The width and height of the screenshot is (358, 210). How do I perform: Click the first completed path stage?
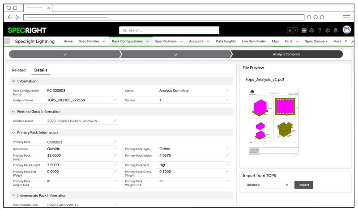tap(65, 54)
